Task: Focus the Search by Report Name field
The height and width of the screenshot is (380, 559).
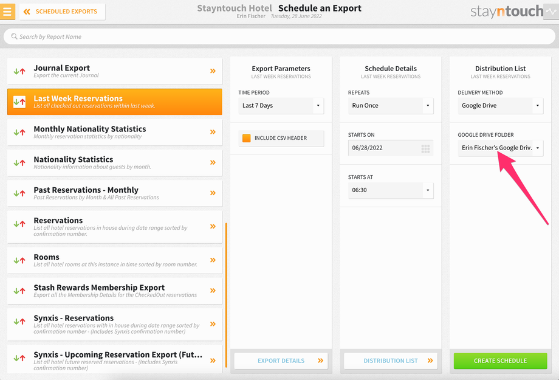Action: [x=279, y=36]
